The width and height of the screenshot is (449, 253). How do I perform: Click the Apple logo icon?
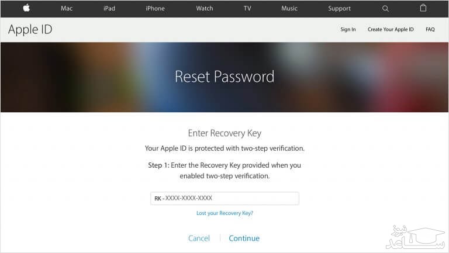pyautogui.click(x=27, y=8)
